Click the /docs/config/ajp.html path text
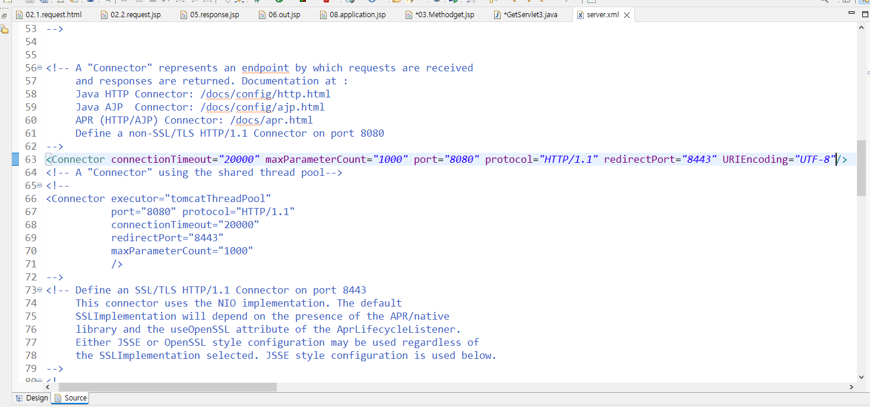The image size is (870, 407). click(x=262, y=107)
